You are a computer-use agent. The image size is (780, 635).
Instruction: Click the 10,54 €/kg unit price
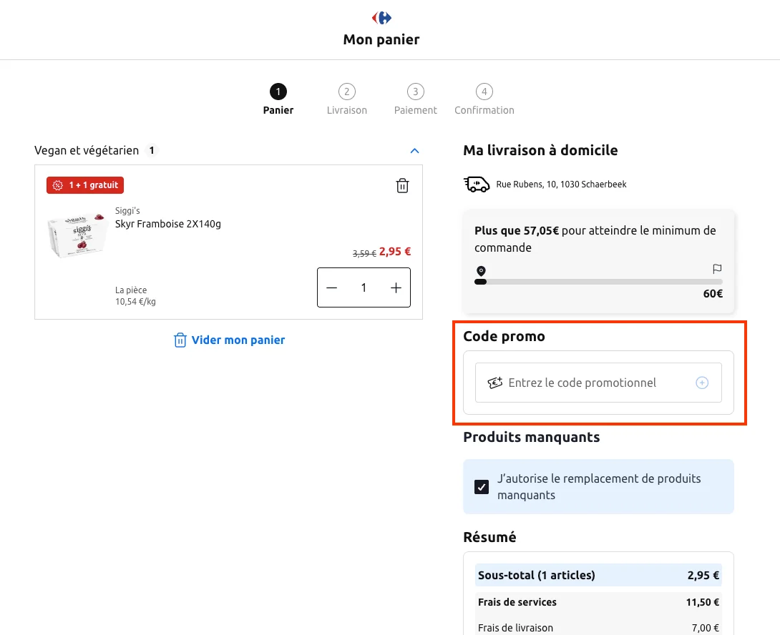[x=135, y=301]
